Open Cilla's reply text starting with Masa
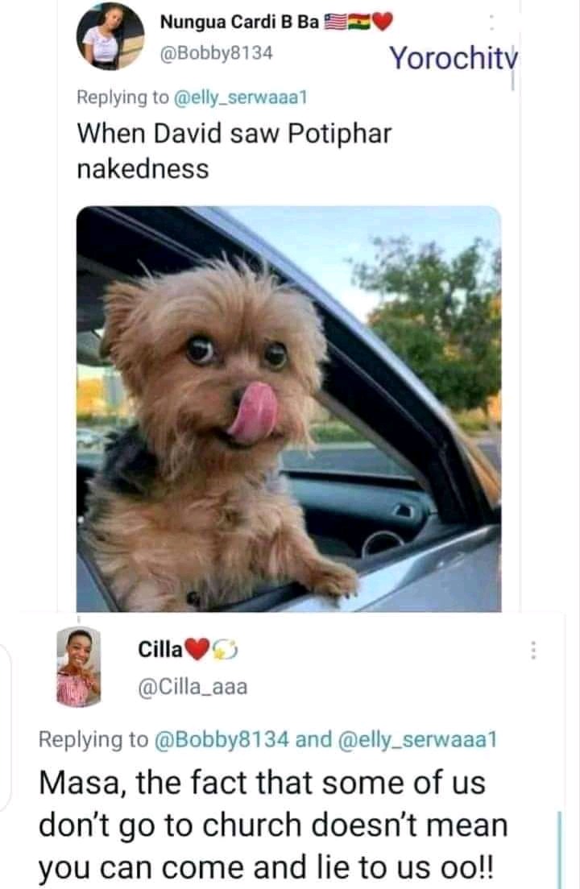 tap(273, 825)
